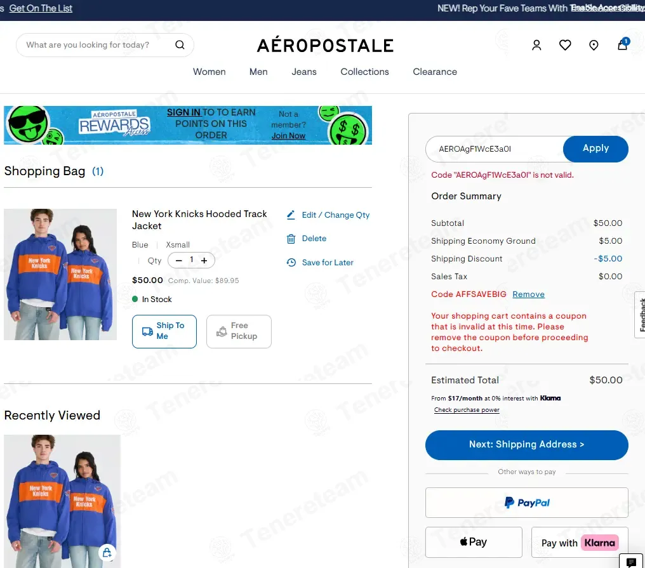Click the chat bubble icon
The height and width of the screenshot is (568, 645).
click(x=630, y=562)
